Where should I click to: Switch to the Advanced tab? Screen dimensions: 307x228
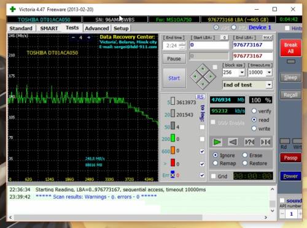97,28
